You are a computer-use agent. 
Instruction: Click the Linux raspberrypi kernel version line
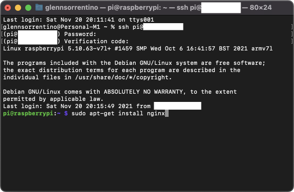[x=138, y=49]
